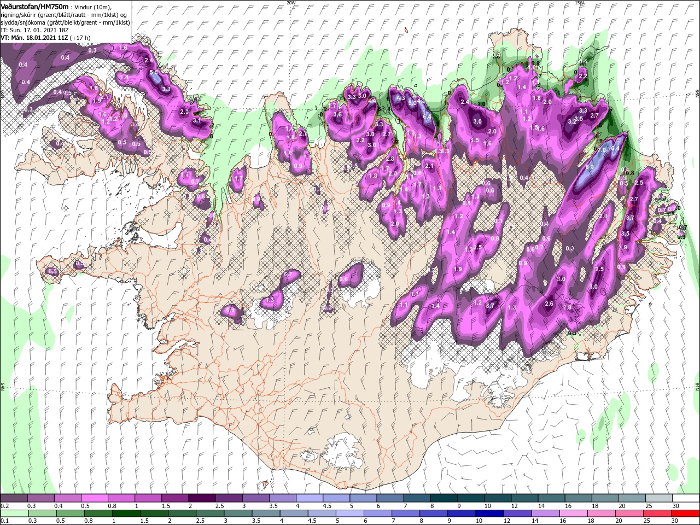Click the '25' label in the upper legend row
Viewport: 700px width, 525px height.
coord(649,506)
